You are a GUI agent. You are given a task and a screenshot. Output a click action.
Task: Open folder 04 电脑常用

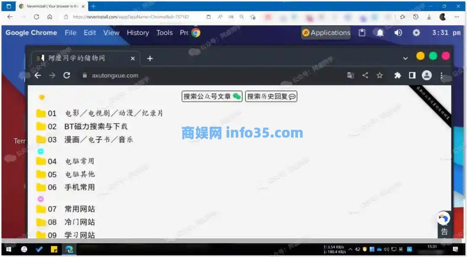pyautogui.click(x=65, y=161)
